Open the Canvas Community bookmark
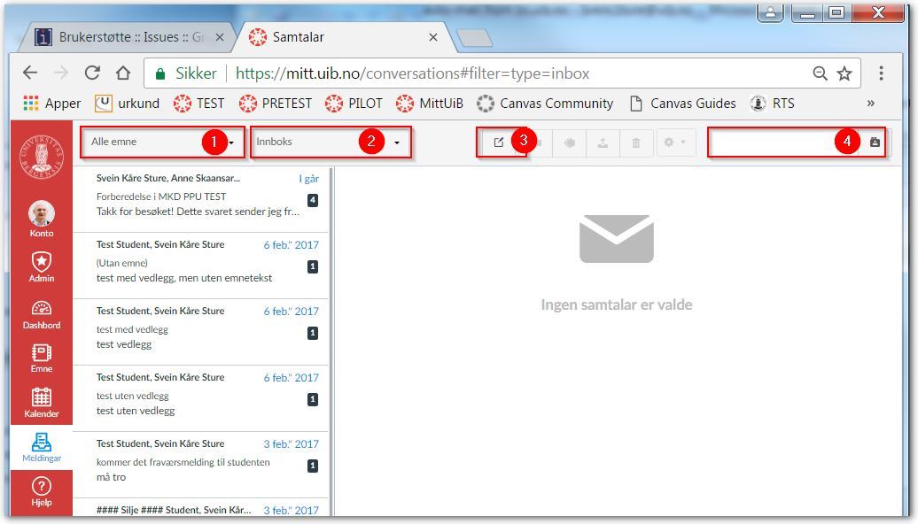This screenshot has height=524, width=918. [x=545, y=104]
